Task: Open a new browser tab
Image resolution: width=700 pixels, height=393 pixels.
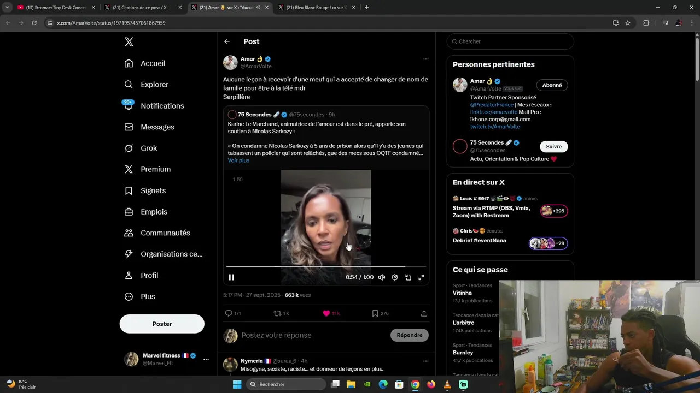Action: [366, 8]
